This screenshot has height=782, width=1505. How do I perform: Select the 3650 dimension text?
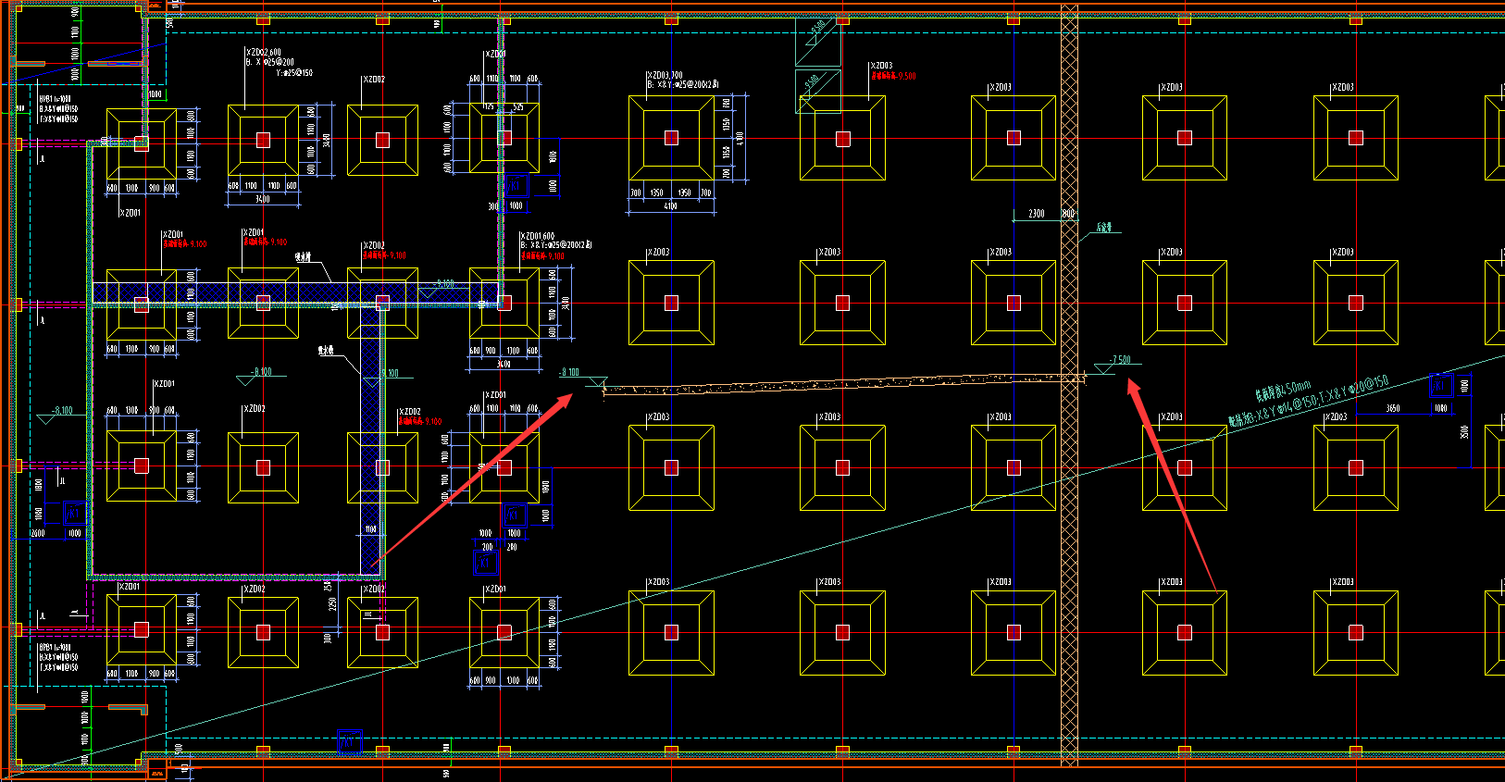1392,408
